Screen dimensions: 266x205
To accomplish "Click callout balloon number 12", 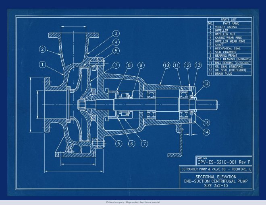I will (x=187, y=65).
